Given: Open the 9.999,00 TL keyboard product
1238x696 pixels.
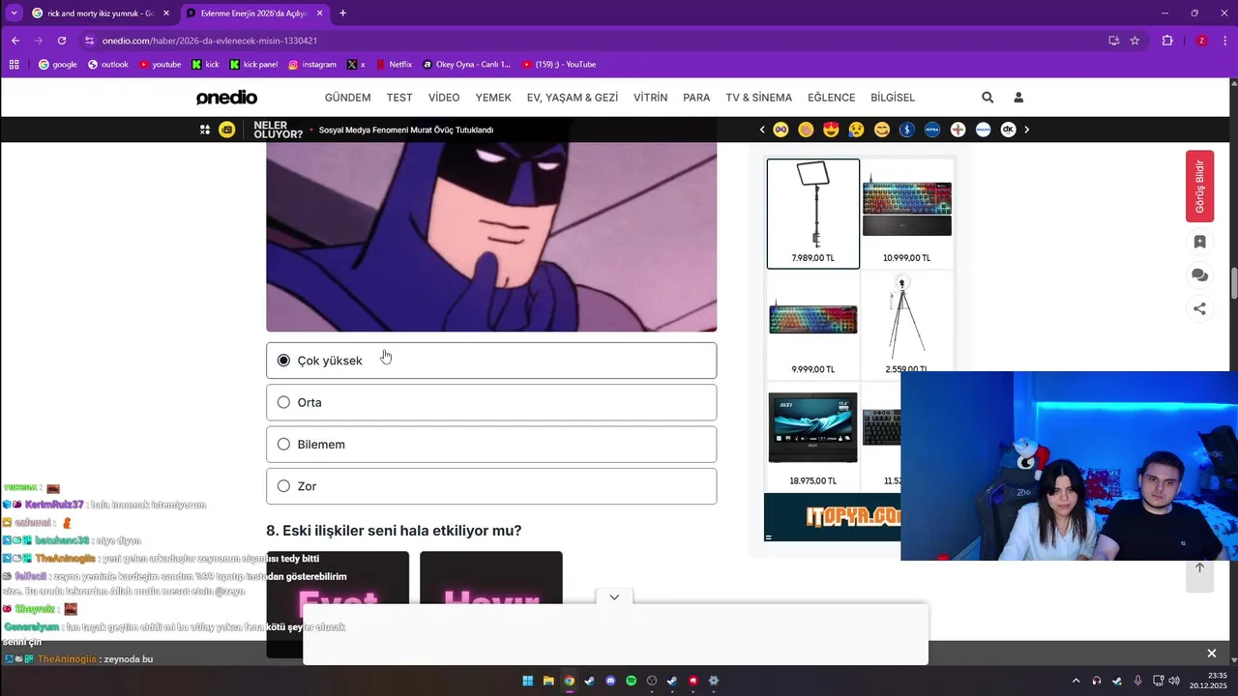Looking at the screenshot, I should [812, 324].
